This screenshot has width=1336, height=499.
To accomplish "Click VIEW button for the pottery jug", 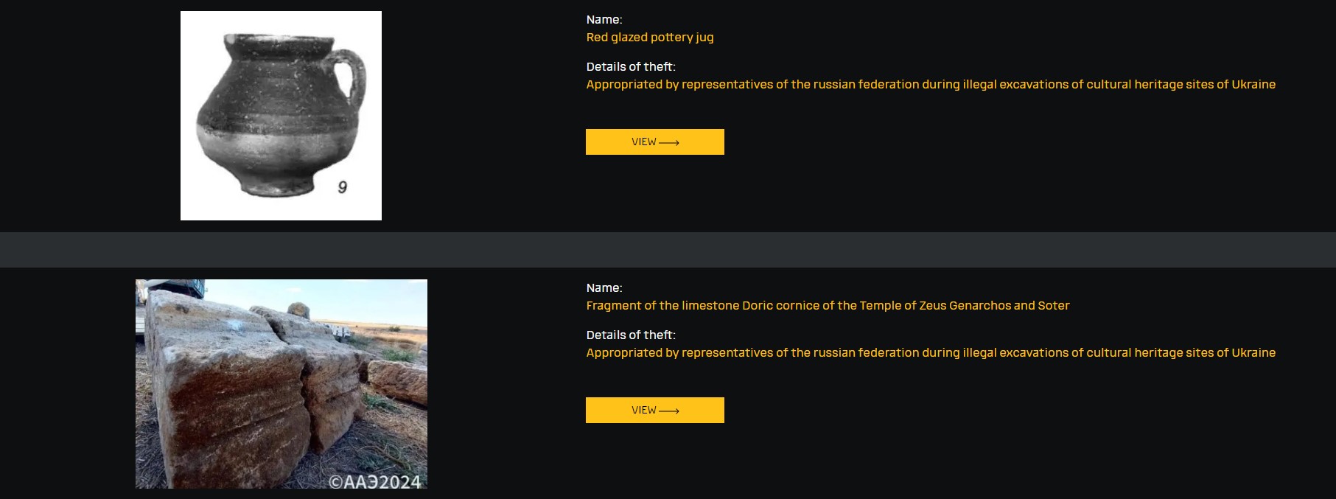I will [655, 142].
